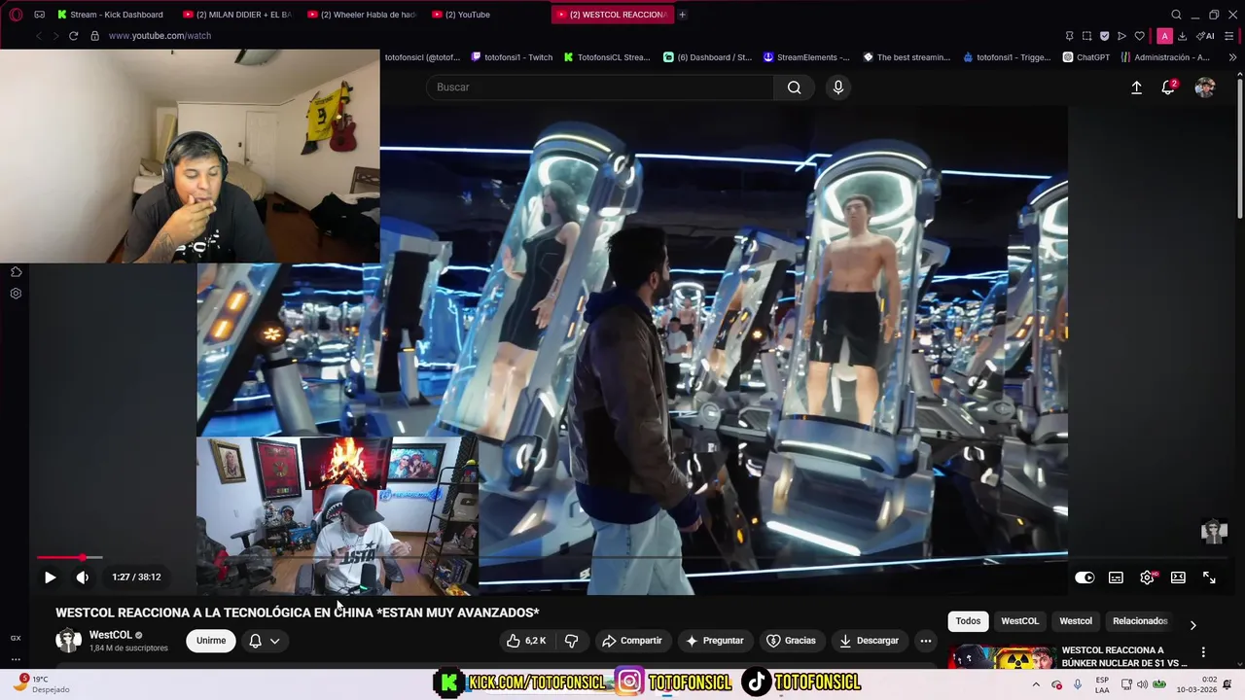Start voice search with microphone icon
This screenshot has width=1245, height=700.
837,87
